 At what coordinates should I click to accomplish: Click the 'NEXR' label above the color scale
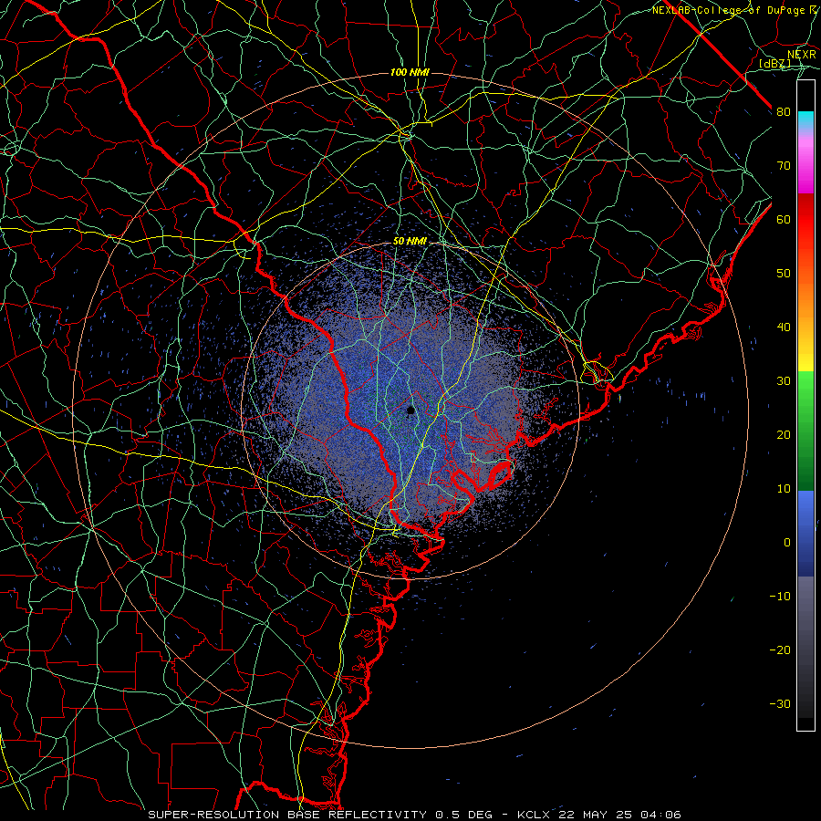click(802, 55)
